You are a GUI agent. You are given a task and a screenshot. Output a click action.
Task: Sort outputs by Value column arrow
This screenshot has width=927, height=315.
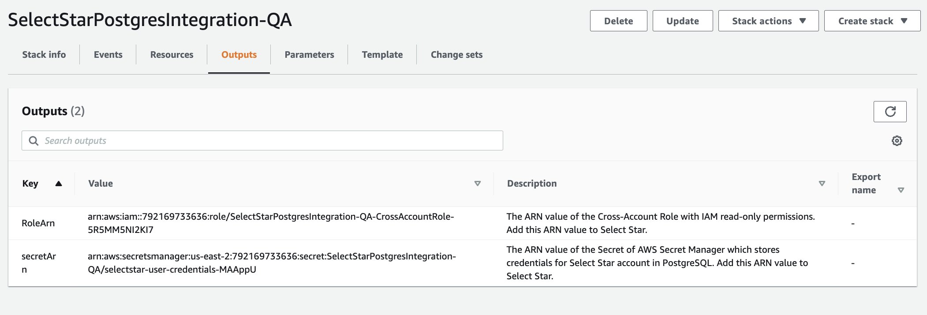tap(477, 184)
